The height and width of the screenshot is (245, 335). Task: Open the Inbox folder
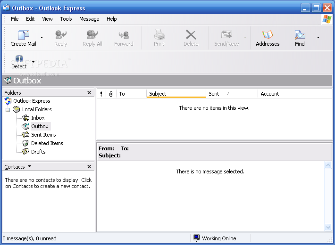tap(38, 118)
